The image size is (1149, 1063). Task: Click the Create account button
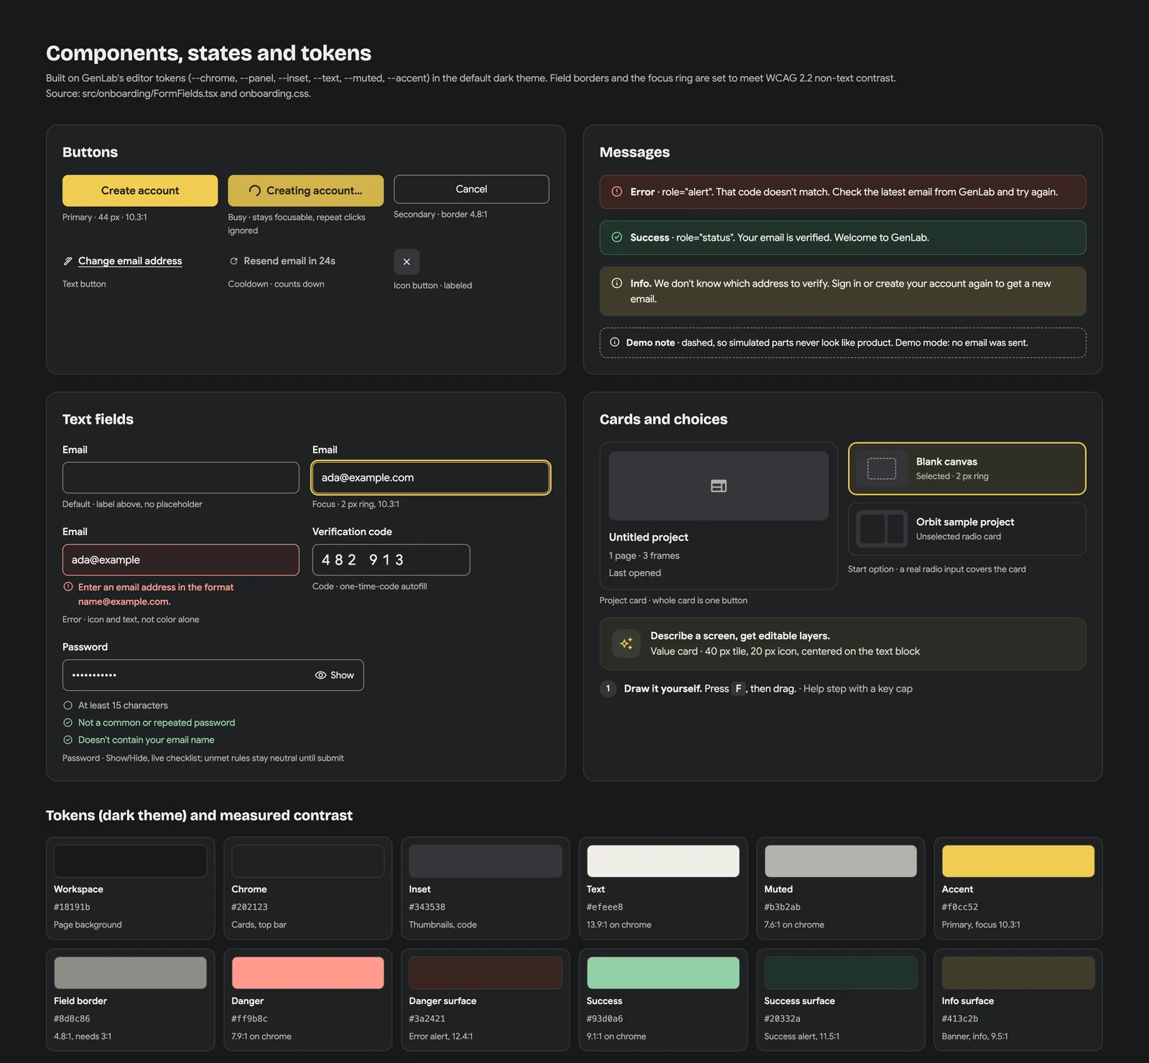click(x=140, y=190)
